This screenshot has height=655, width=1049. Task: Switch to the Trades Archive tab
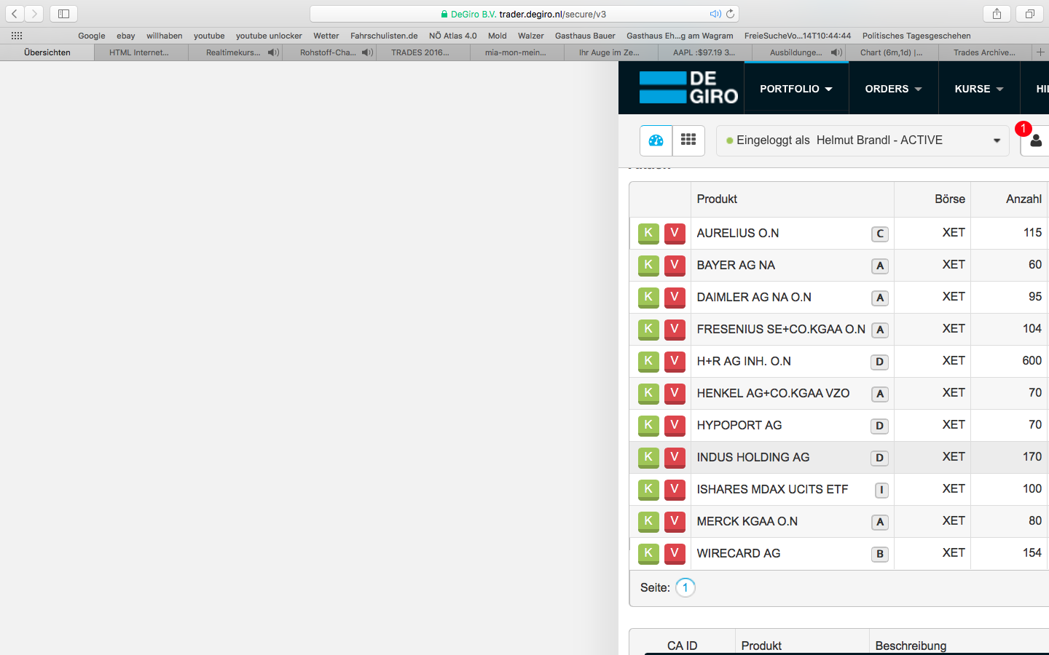point(984,52)
